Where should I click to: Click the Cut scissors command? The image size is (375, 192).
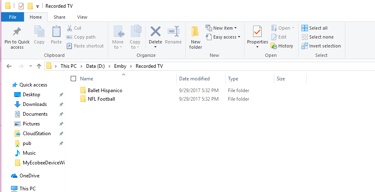74,28
